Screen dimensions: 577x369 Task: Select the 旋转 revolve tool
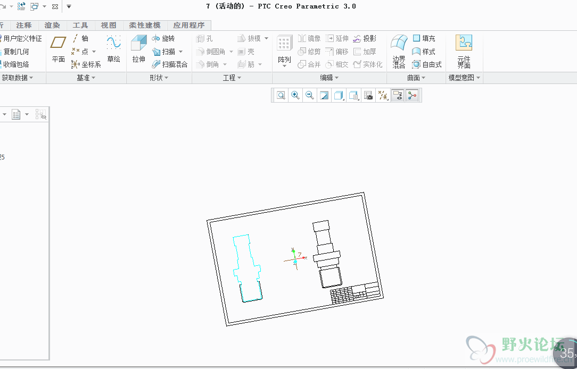coord(163,38)
